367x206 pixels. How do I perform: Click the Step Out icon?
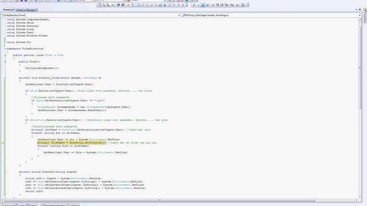(x=227, y=5)
